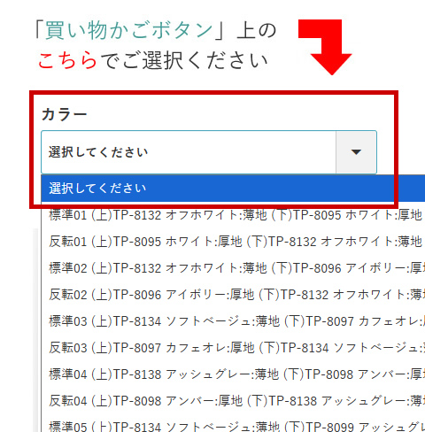Choose 標準02 TP-8132 オフホワイト option
The image size is (425, 432).
pyautogui.click(x=233, y=268)
